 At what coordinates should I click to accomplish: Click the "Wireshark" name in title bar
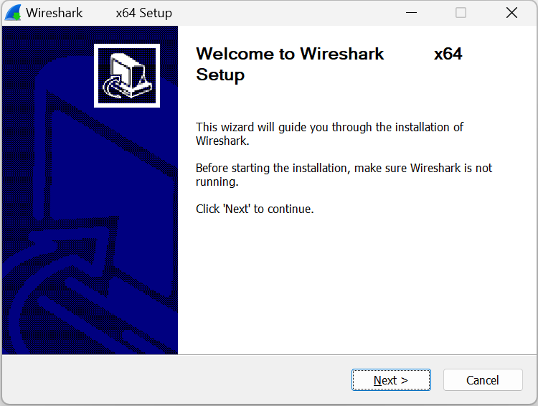(x=55, y=13)
